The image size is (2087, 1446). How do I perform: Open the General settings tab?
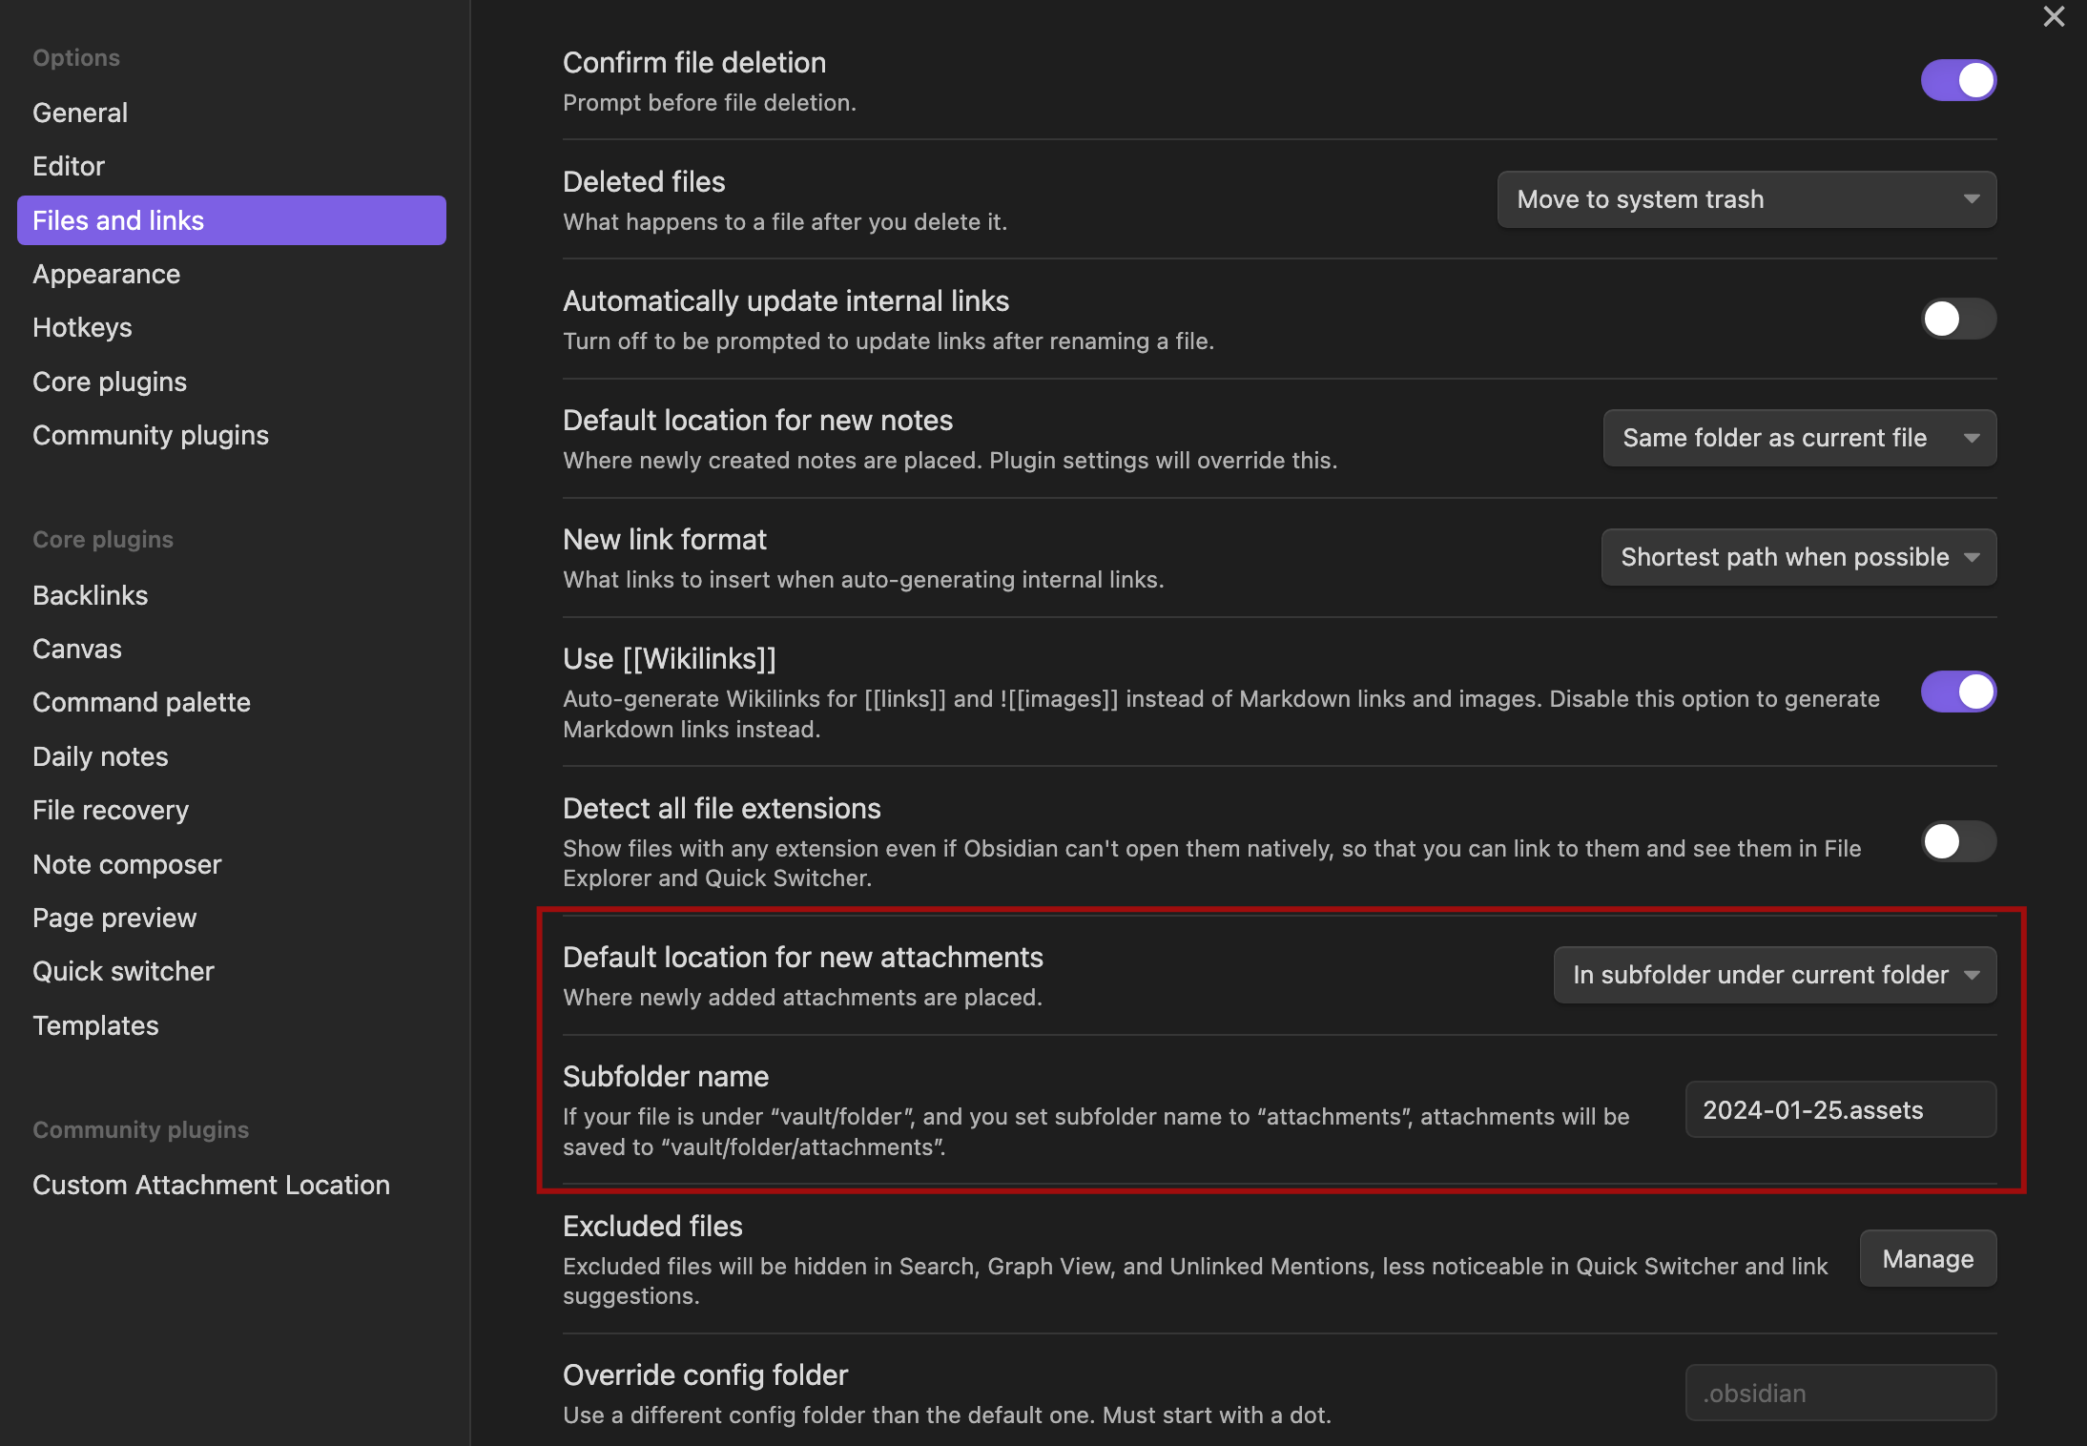(x=80, y=113)
